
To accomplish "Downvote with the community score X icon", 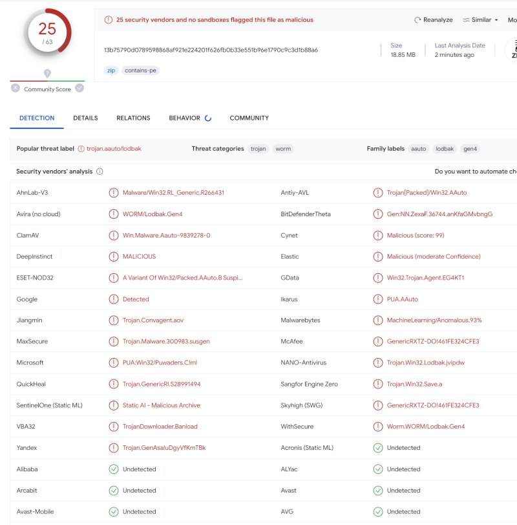I will (16, 88).
